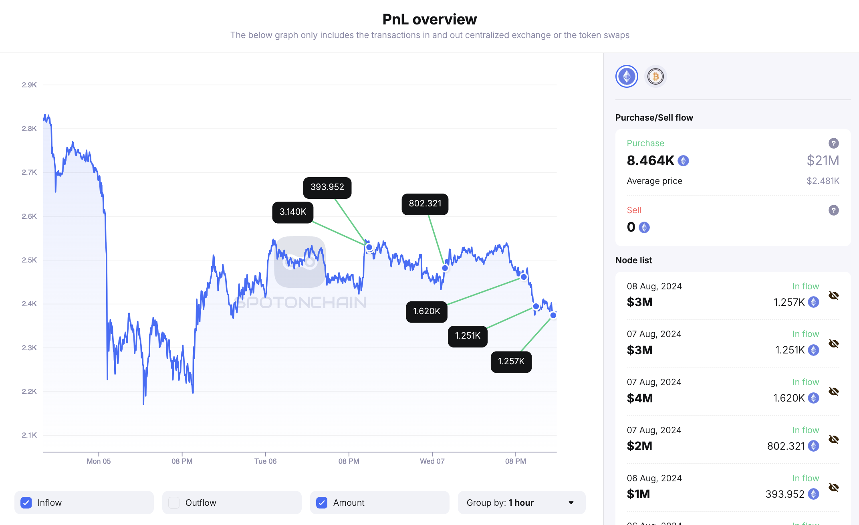Open the $4M 07 Aug node entry
The image size is (859, 525).
point(721,391)
